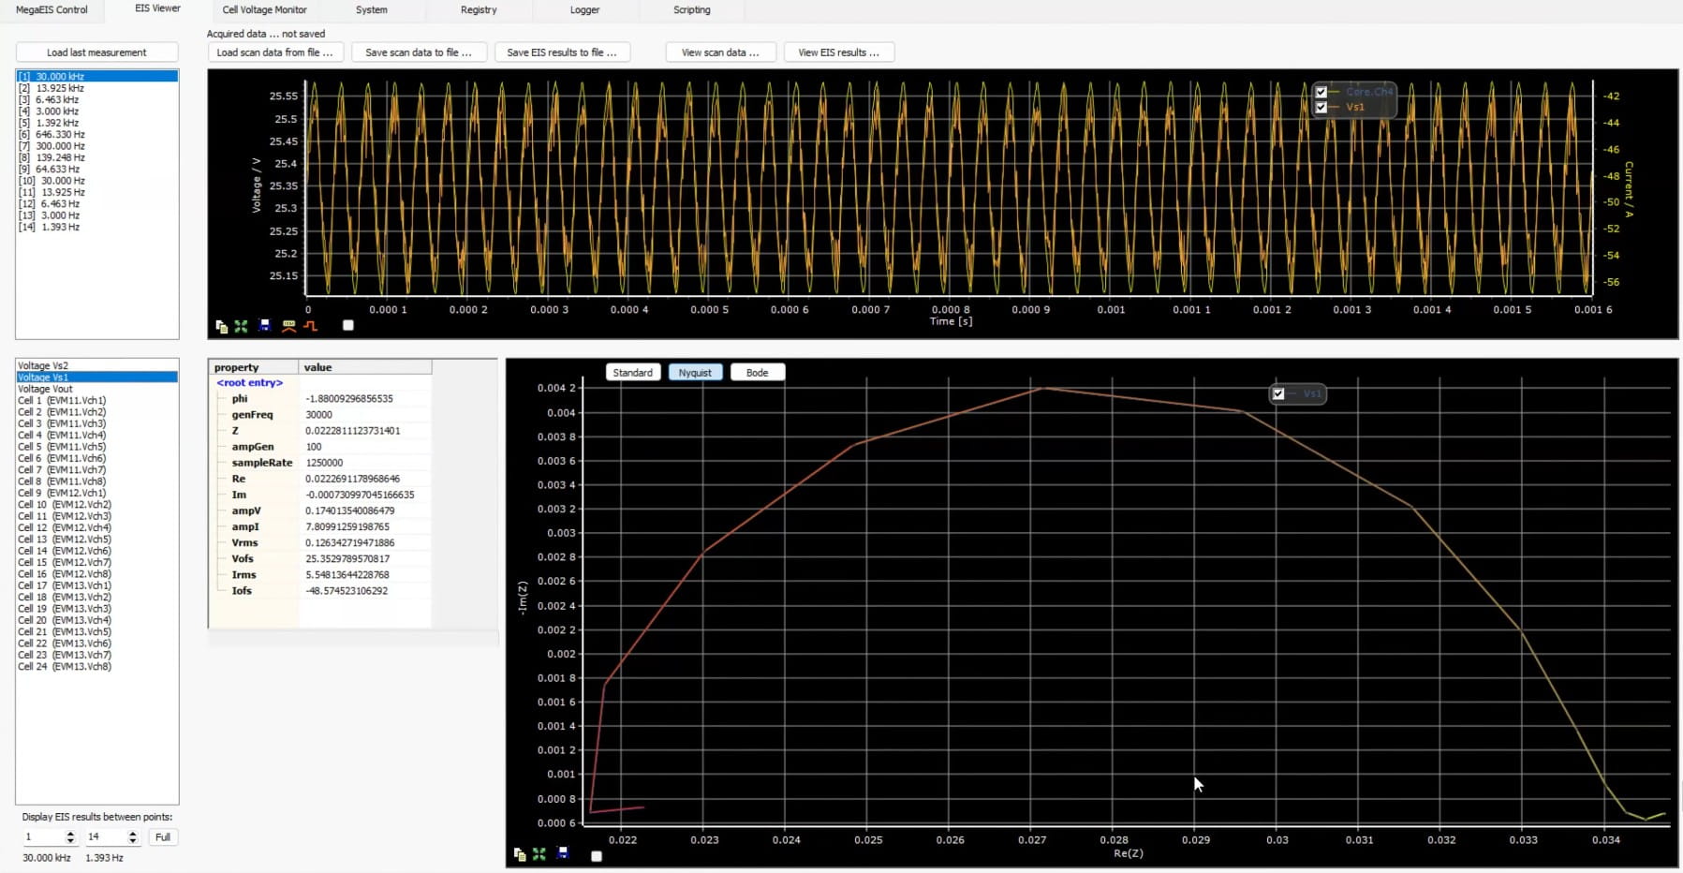Click the Full button for EIS range
1683x873 pixels.
tap(163, 836)
